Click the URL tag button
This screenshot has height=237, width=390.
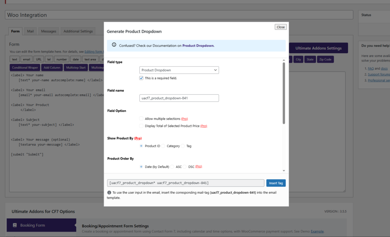point(39,59)
